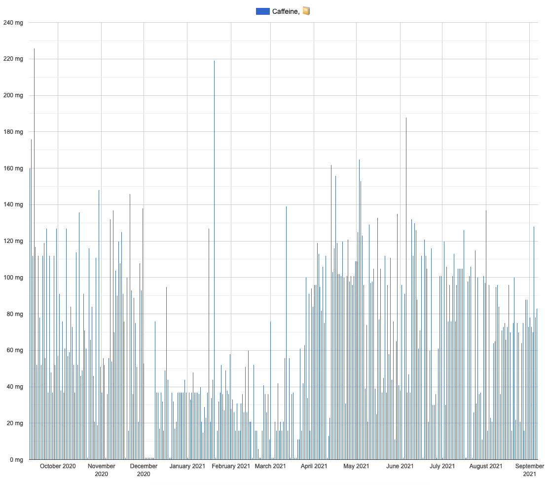Click the 120 mg axis label
This screenshot has width=548, height=485.
pos(13,241)
